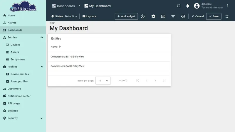This screenshot has width=235, height=132.
Task: Click Add widget button
Action: (x=126, y=16)
